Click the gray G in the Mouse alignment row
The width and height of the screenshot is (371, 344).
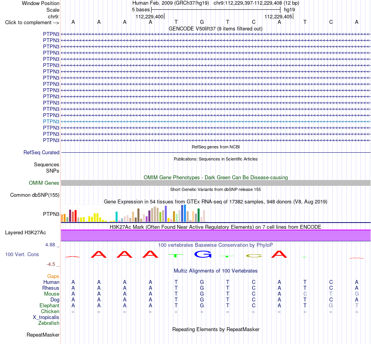357,294
